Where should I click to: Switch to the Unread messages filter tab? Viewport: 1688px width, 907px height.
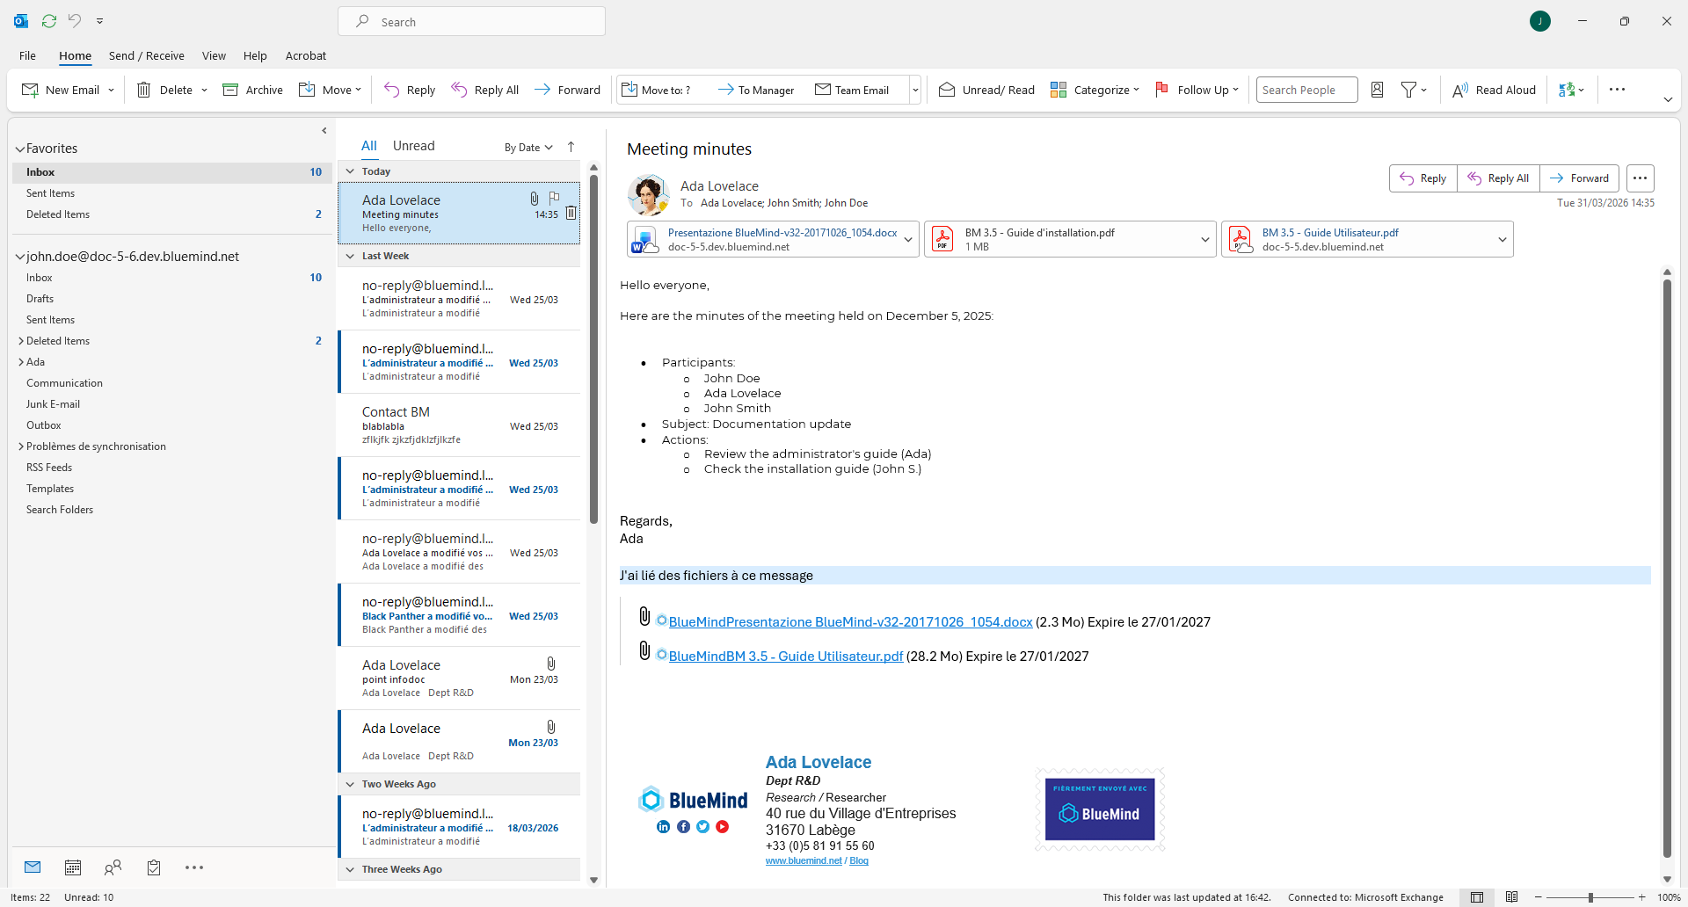[x=413, y=146]
